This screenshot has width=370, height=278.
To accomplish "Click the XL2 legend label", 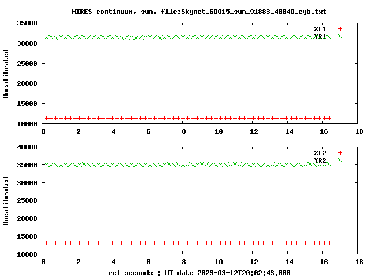I will click(x=320, y=153).
